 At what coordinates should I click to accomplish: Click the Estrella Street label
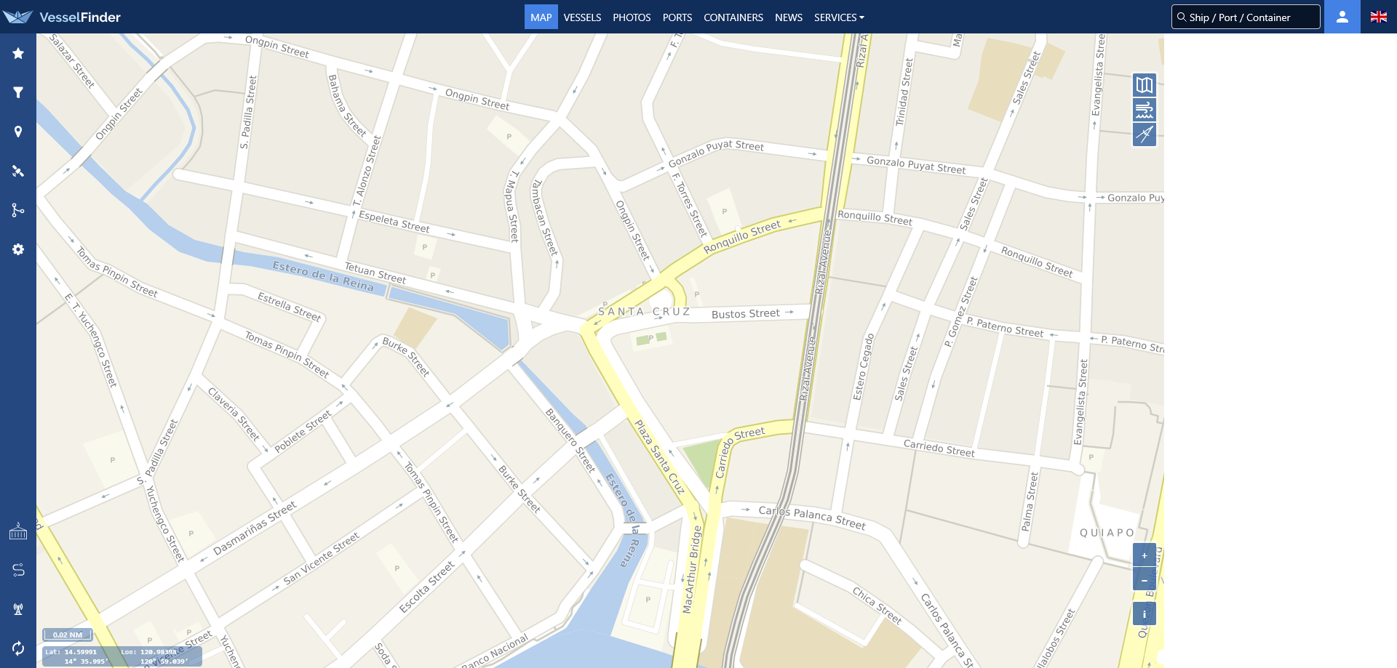(x=290, y=306)
